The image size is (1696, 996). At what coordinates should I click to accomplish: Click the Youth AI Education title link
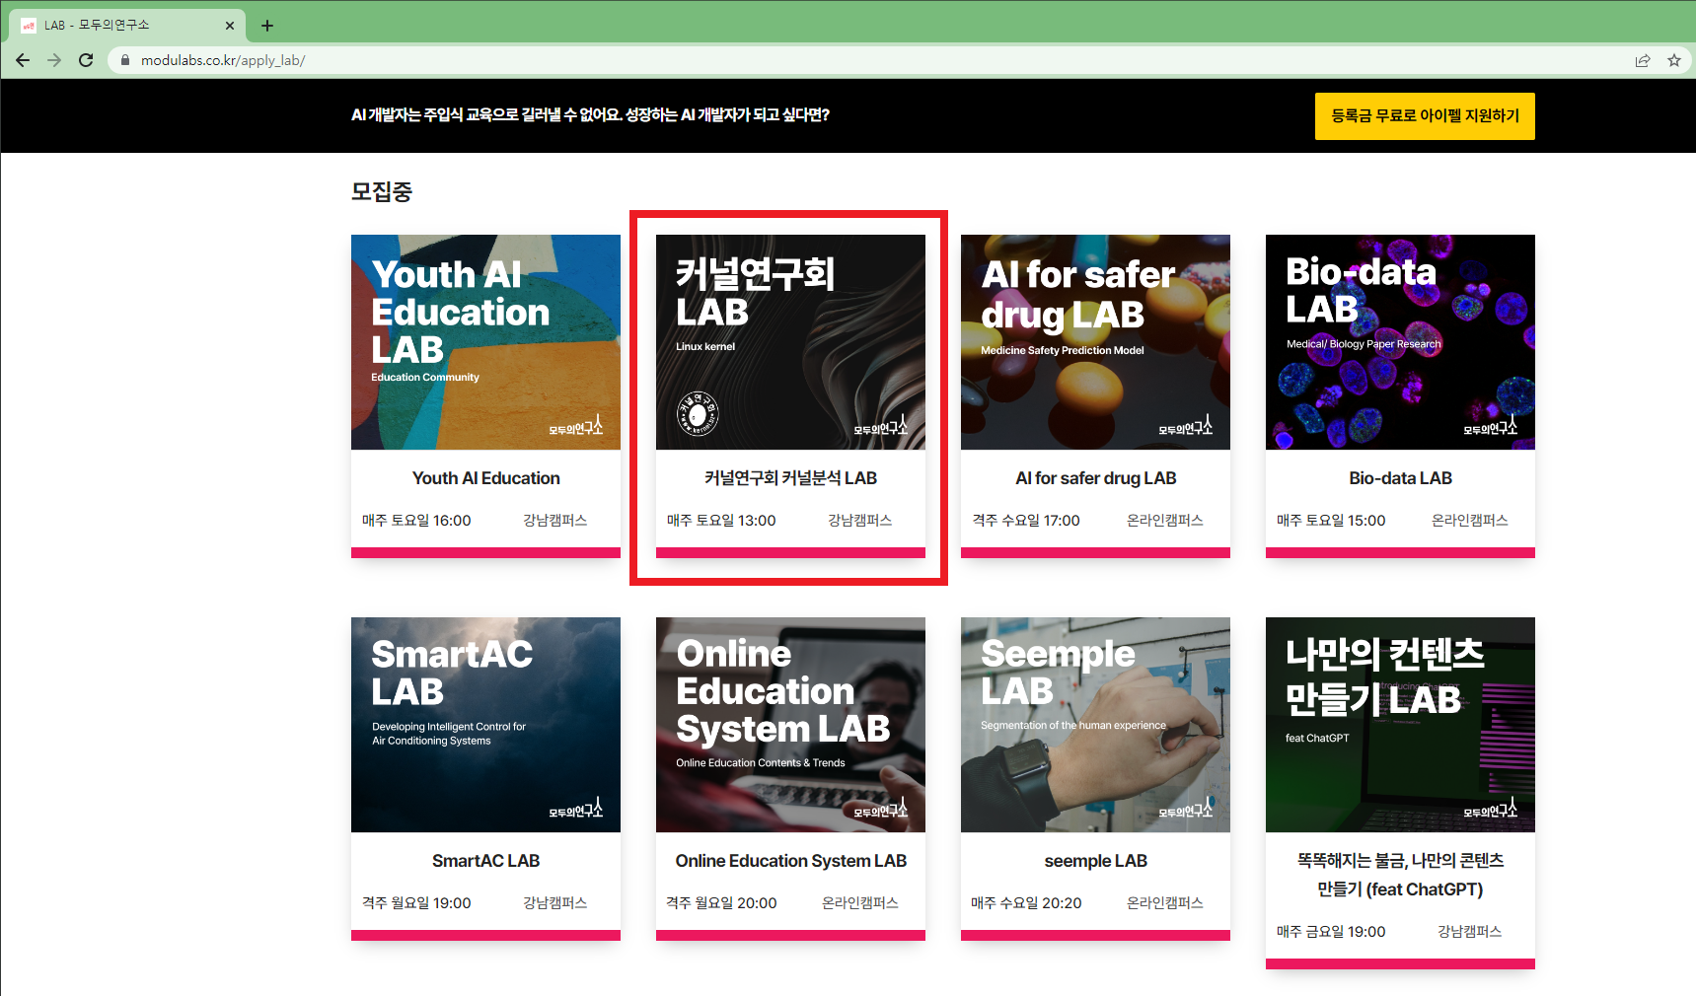[485, 478]
